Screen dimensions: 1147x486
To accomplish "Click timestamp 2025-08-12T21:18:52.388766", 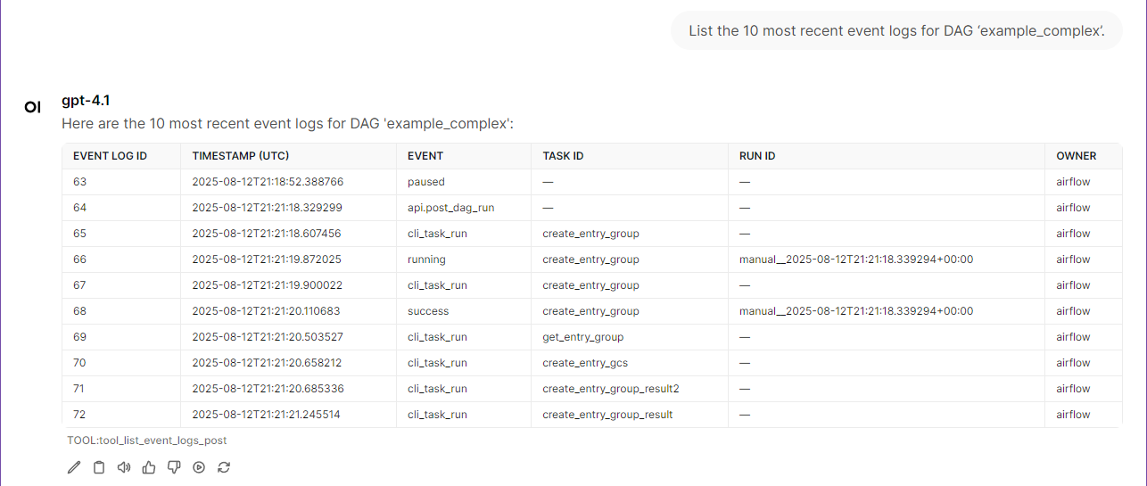I will [268, 182].
